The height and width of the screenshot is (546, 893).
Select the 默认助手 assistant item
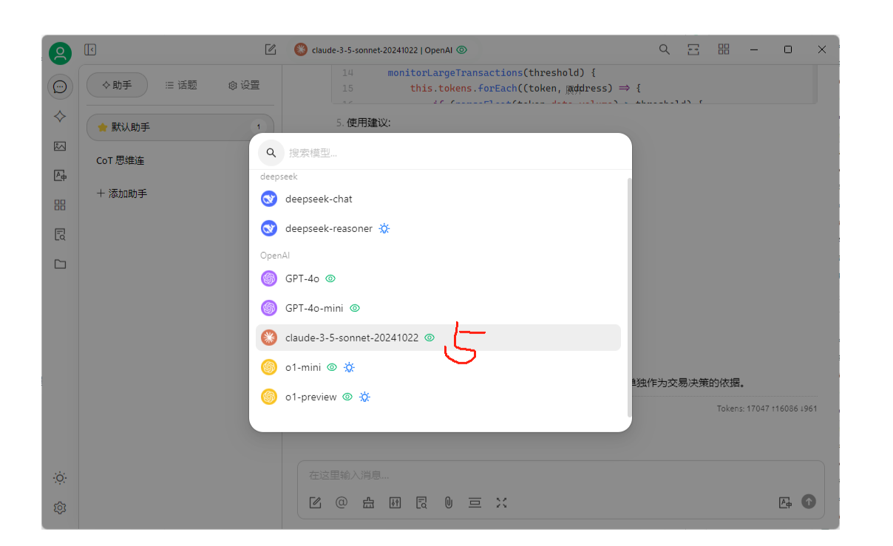pos(180,127)
